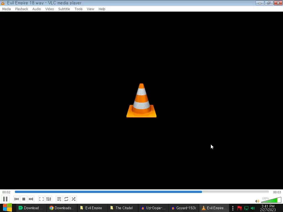
Task: Switch to Goyard-192k taskbar item
Action: coord(184,208)
